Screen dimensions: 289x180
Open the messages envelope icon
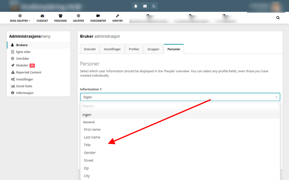coord(145,6)
